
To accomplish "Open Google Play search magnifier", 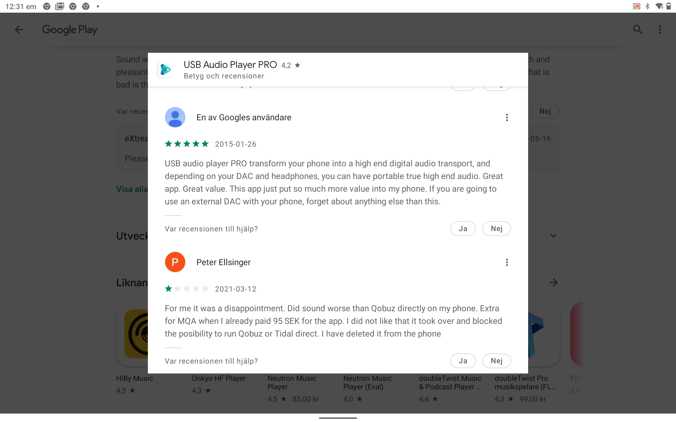I will 638,30.
